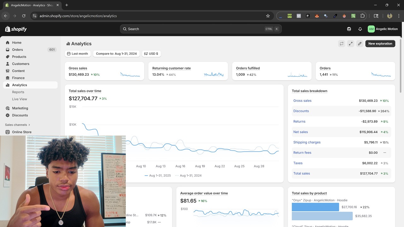
Task: Click the browser address bar URL
Action: [x=78, y=16]
